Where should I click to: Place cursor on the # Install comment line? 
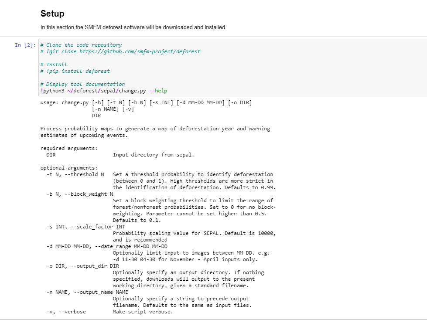coord(54,65)
